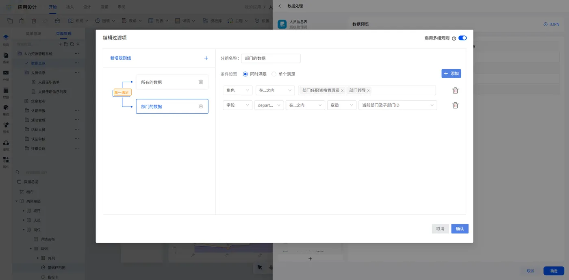The height and width of the screenshot is (280, 569).
Task: Delete the 角色 condition row
Action: point(455,90)
